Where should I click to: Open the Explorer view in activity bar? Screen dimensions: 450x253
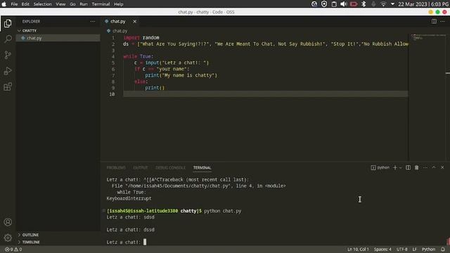[8, 23]
